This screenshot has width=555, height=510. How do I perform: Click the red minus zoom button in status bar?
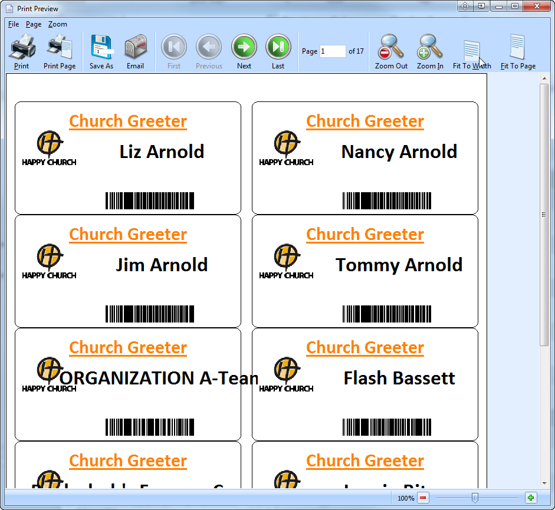(x=423, y=498)
